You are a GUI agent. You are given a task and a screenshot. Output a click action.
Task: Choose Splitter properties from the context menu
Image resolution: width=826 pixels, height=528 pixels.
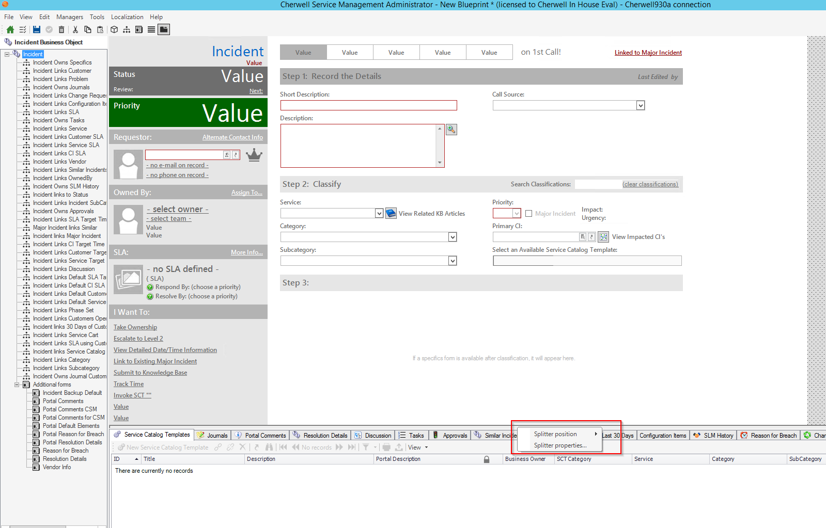coord(560,445)
